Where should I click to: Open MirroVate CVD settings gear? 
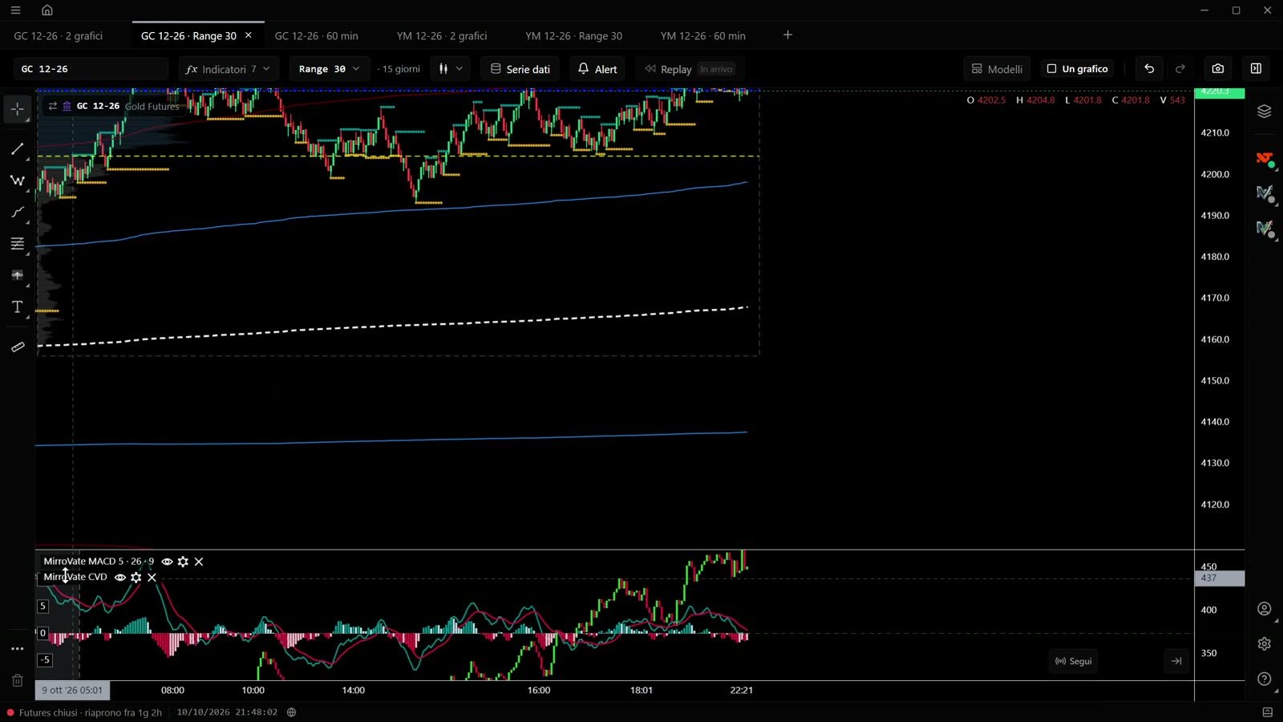pyautogui.click(x=136, y=578)
